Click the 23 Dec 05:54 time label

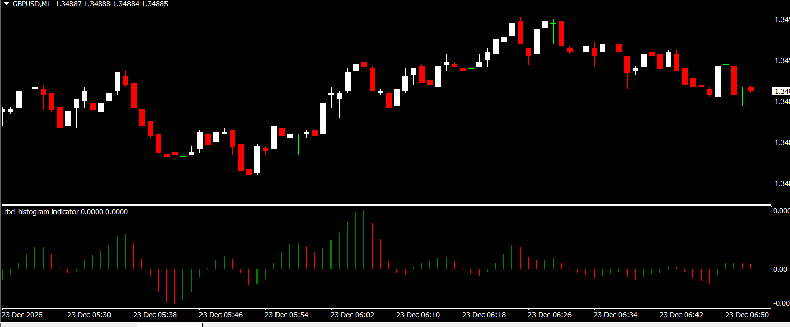tap(287, 314)
